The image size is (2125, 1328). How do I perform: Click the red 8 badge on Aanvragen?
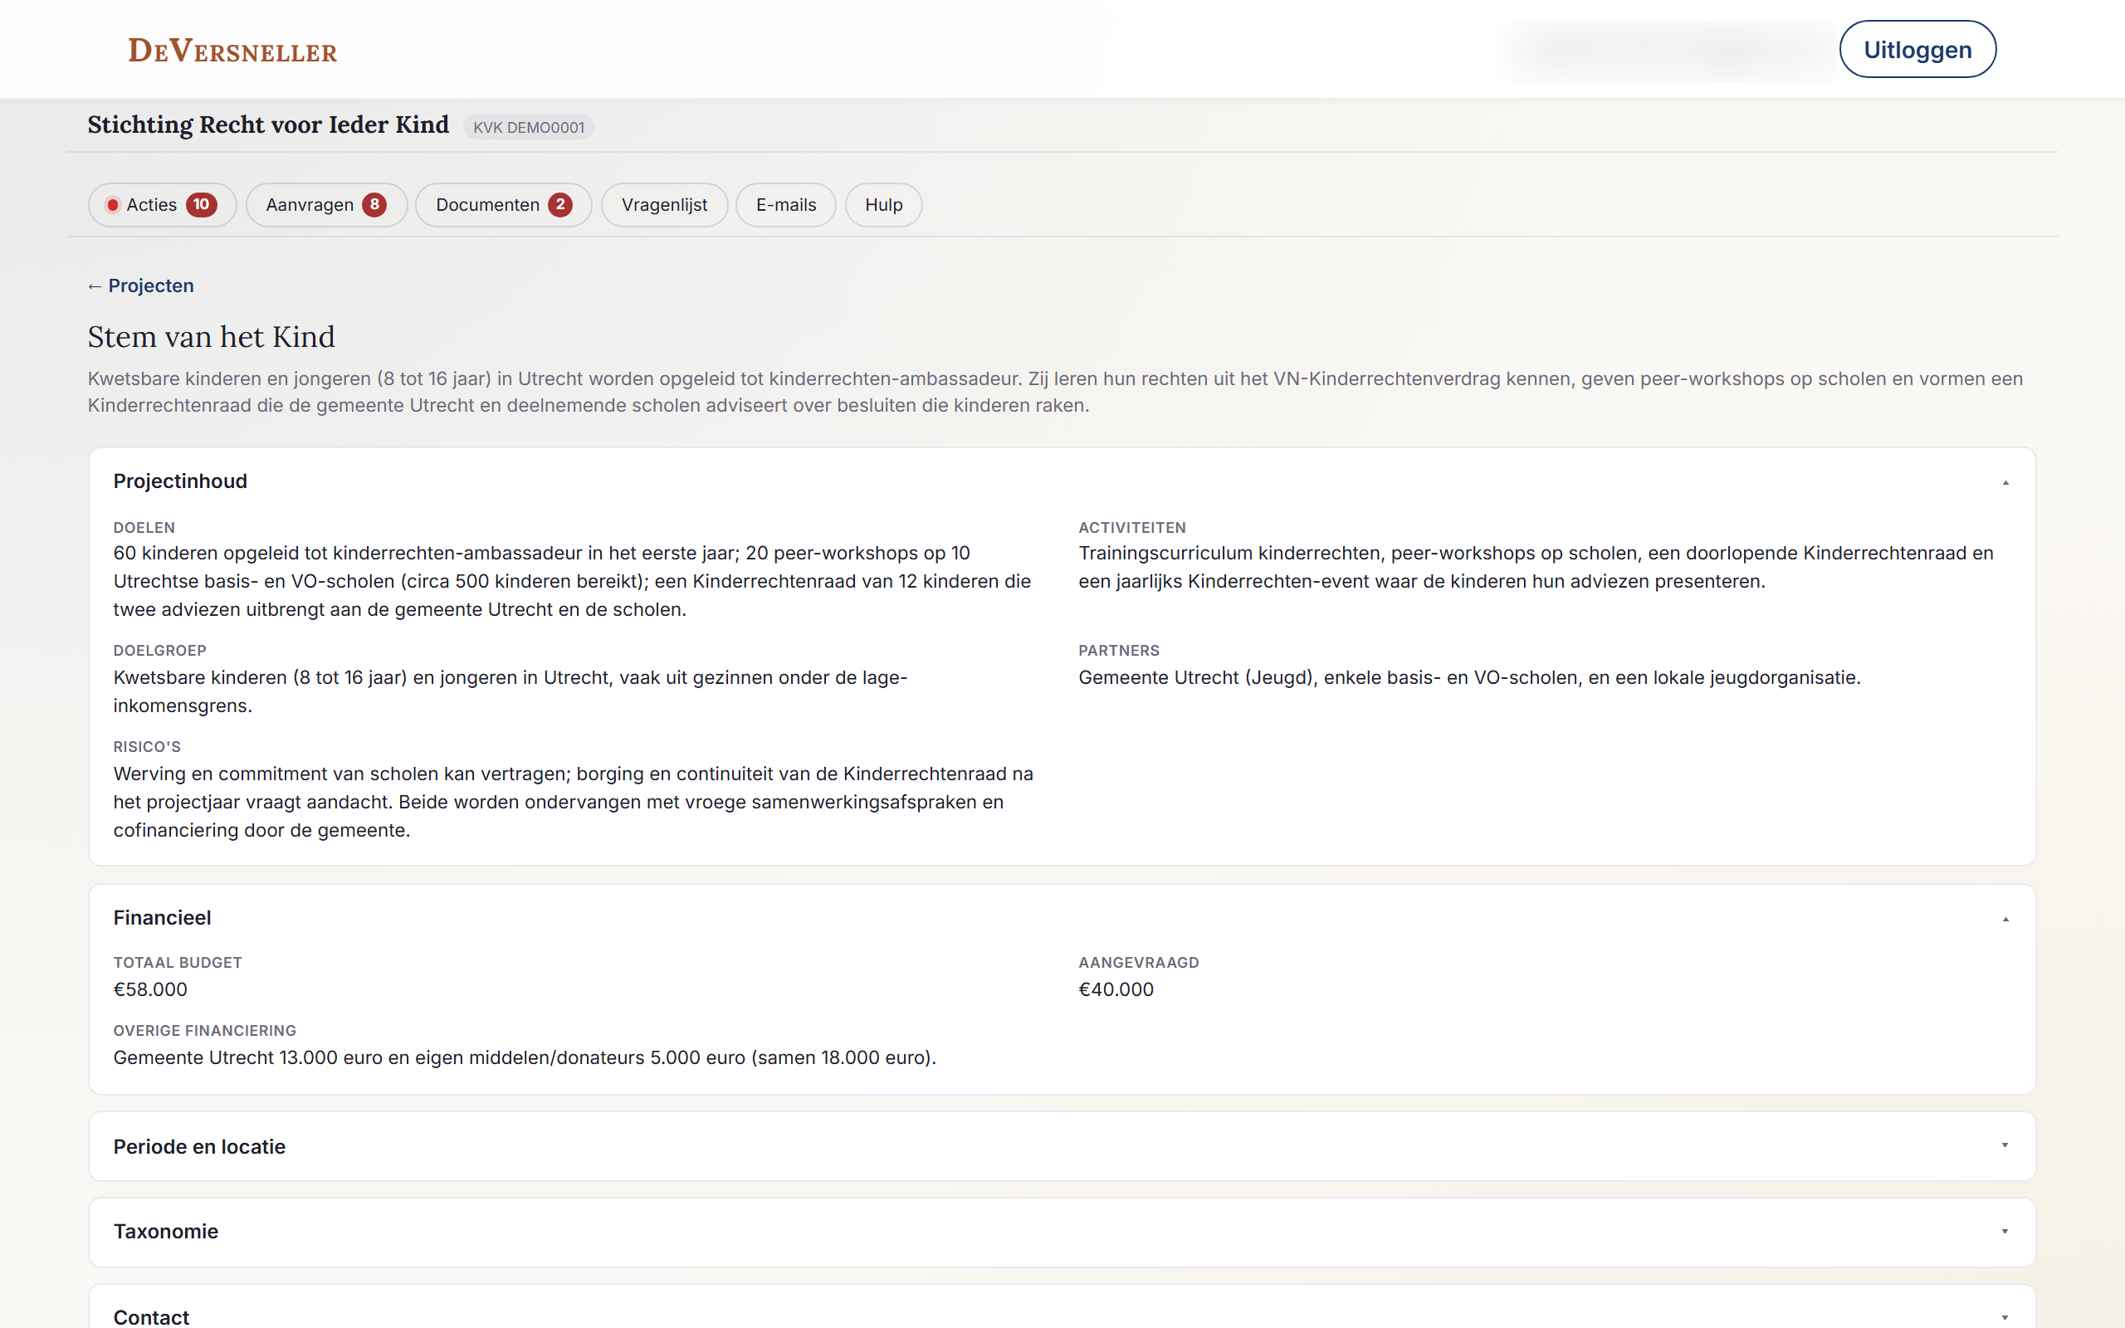click(375, 205)
